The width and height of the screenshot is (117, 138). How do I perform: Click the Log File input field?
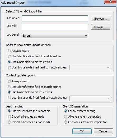point(55,27)
